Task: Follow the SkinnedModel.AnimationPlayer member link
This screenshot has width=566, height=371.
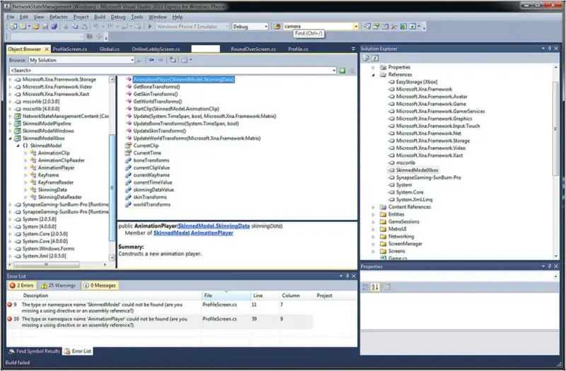Action: (x=193, y=233)
